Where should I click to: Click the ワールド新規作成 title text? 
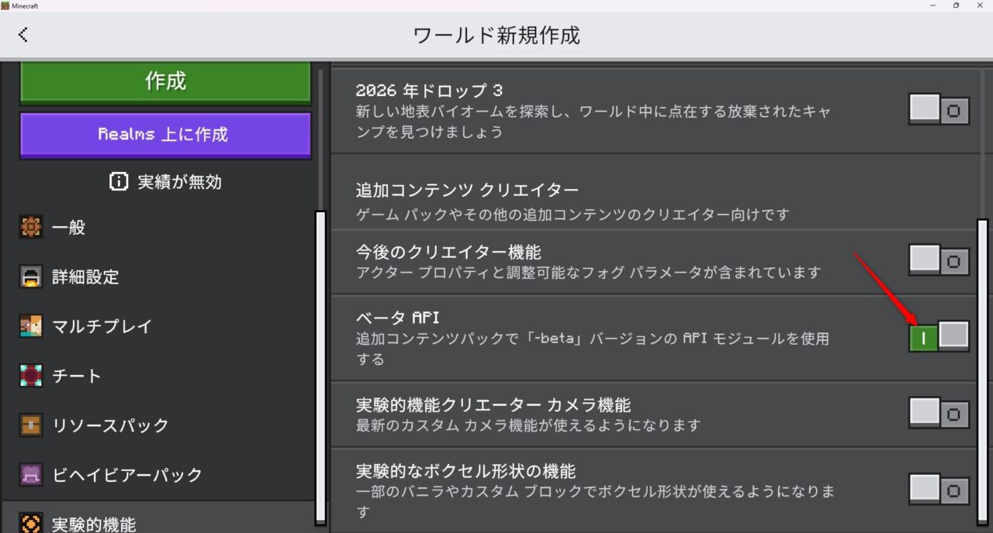(x=496, y=35)
